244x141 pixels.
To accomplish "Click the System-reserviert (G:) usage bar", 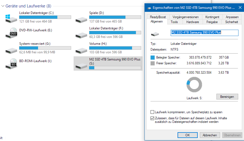I will pyautogui.click(x=45, y=48).
